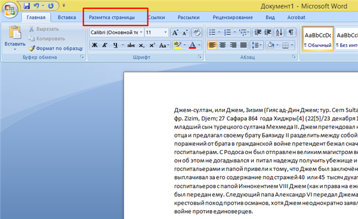Toggle Italic formatting (К)
358x219 pixels.
pyautogui.click(x=105, y=45)
